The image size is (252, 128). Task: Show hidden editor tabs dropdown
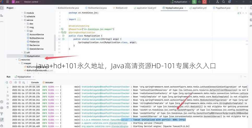point(241,8)
